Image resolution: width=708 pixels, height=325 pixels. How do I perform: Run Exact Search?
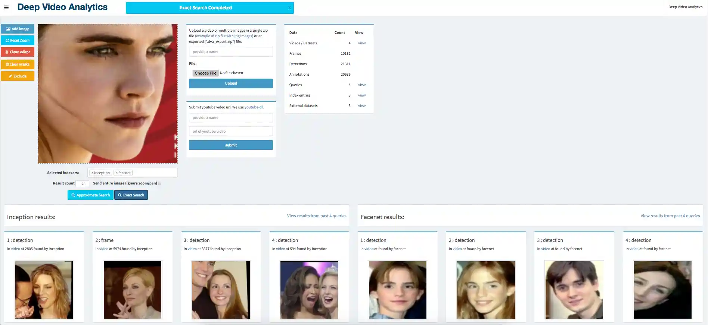point(131,195)
